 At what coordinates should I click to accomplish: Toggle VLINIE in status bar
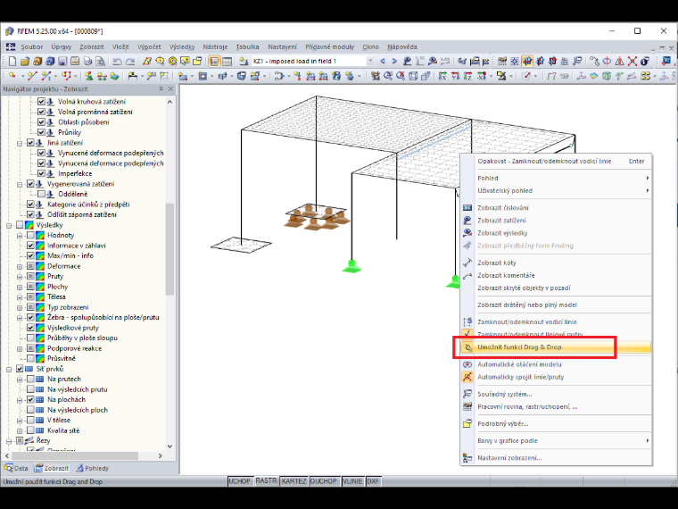pyautogui.click(x=352, y=481)
